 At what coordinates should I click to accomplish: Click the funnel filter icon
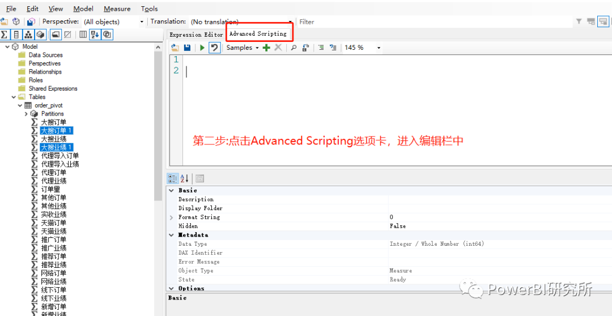(x=579, y=22)
